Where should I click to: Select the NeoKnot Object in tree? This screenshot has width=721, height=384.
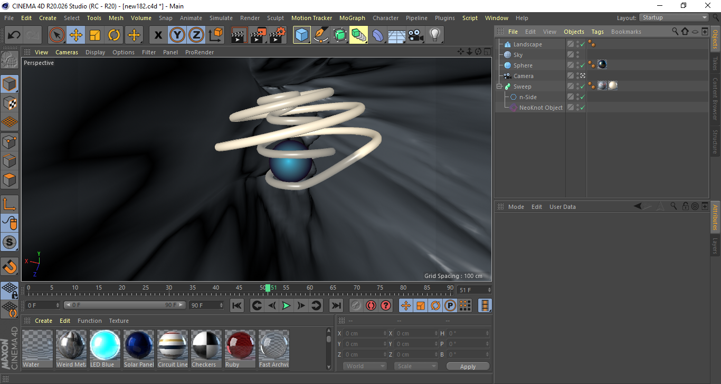coord(540,108)
